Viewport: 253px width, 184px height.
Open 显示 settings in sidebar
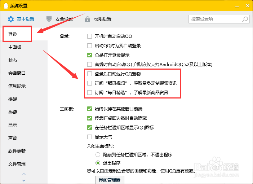click(13, 125)
